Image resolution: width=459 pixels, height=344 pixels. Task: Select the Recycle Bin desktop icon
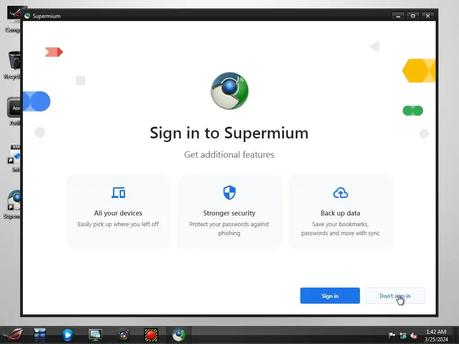click(13, 65)
